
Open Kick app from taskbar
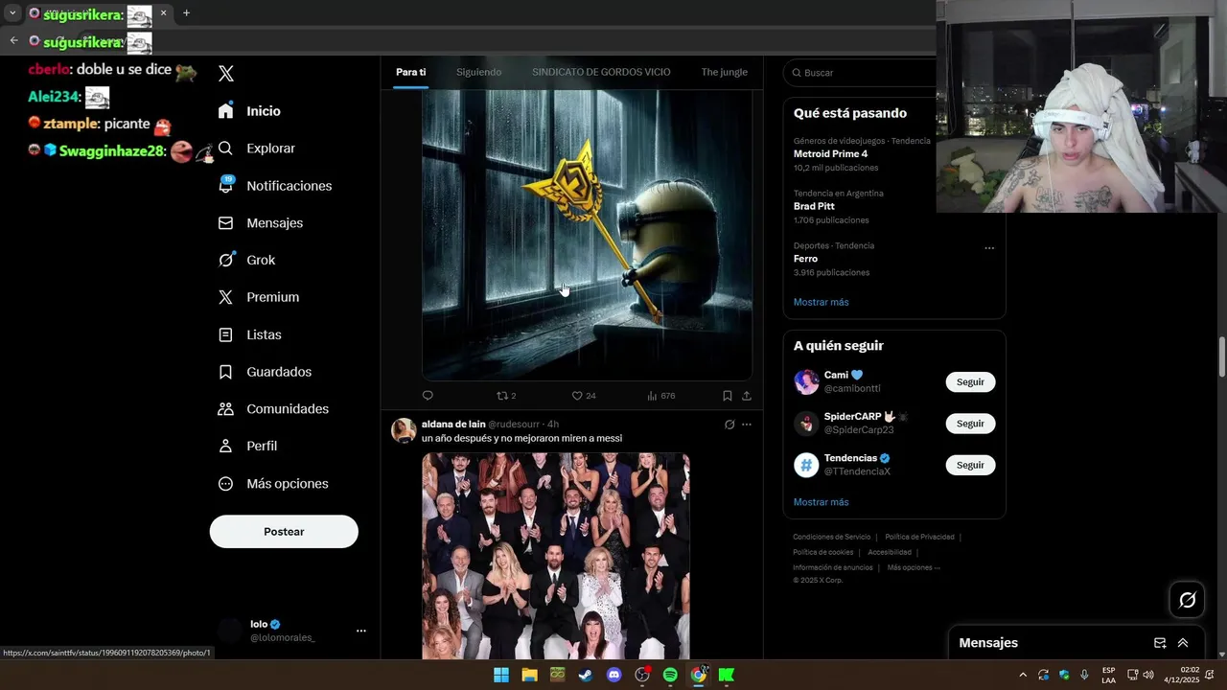point(727,675)
